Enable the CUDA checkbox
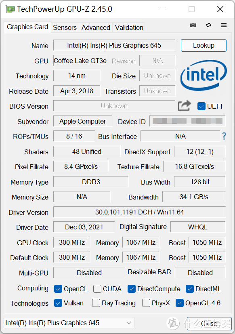The height and width of the screenshot is (334, 235). (x=97, y=289)
